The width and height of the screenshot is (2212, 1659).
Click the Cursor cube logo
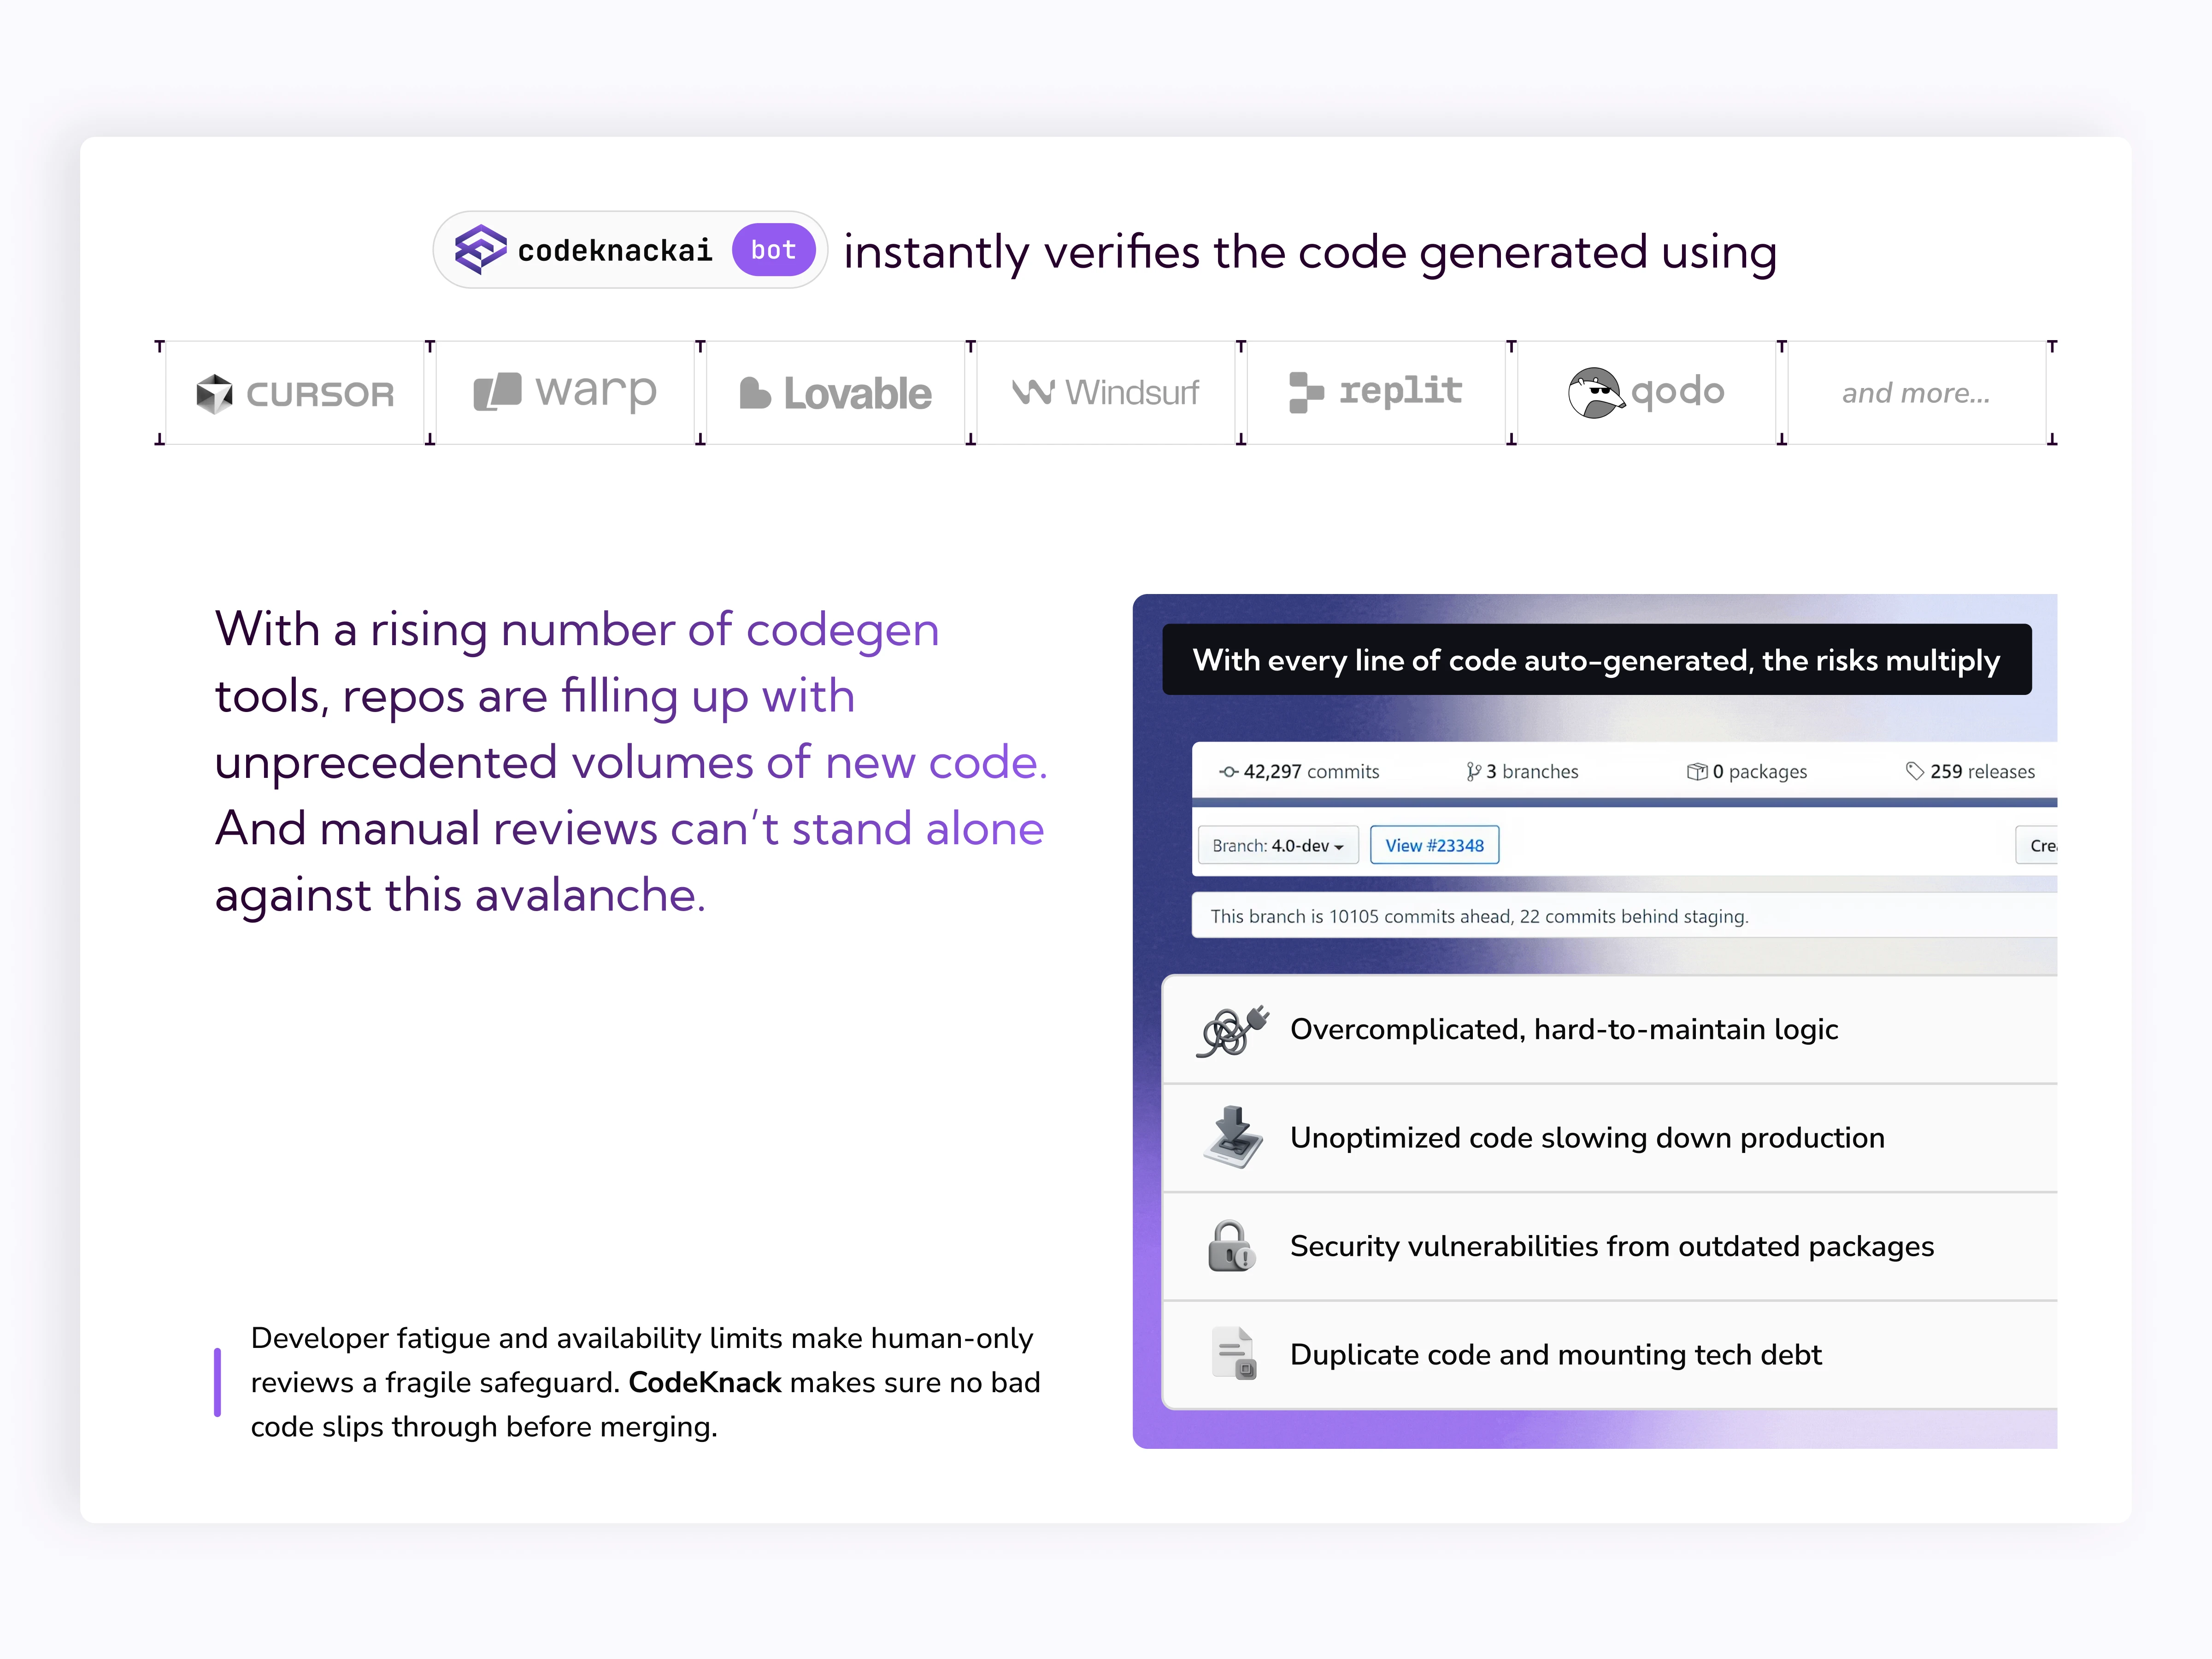click(214, 394)
